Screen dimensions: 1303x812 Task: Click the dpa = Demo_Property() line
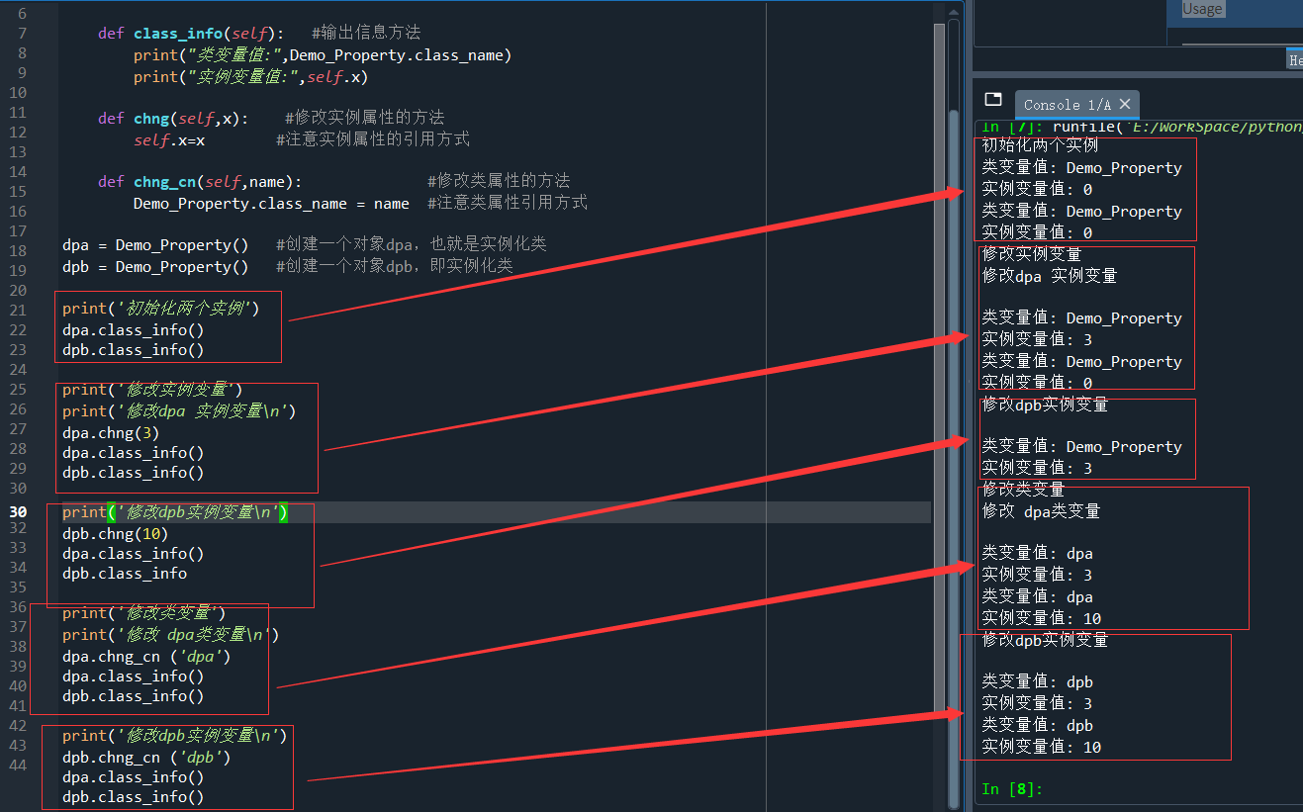click(155, 244)
